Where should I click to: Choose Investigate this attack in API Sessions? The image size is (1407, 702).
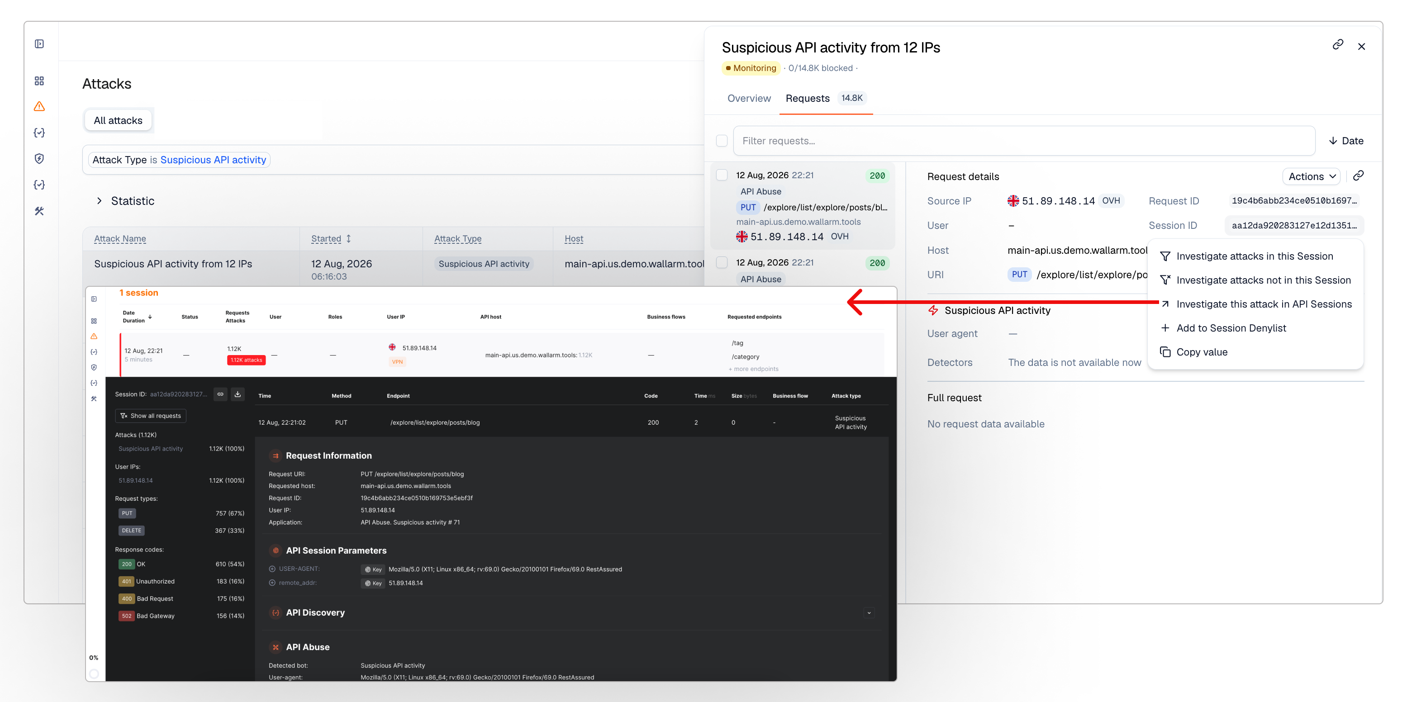(x=1255, y=304)
